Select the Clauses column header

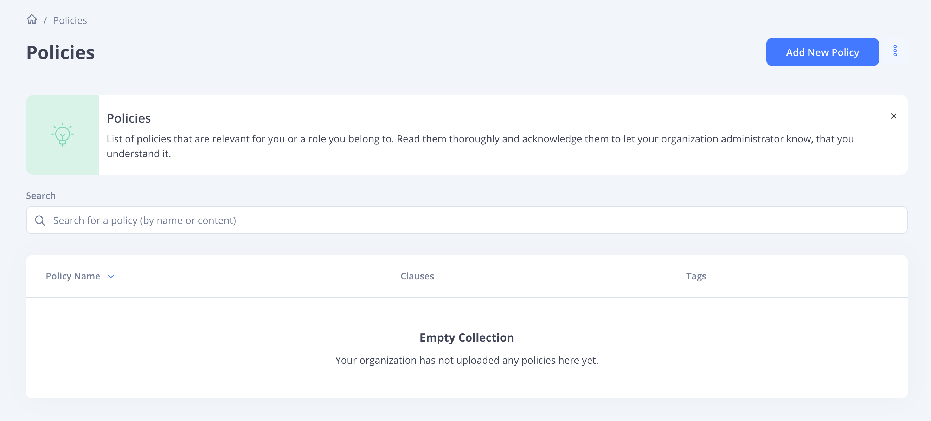417,276
